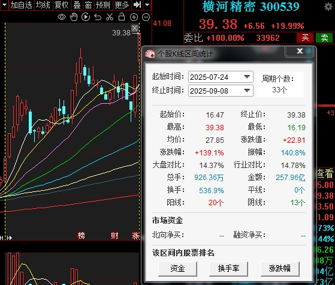The width and height of the screenshot is (335, 285).
Task: Click the 涨 marker on the chart
Action: pos(136,236)
